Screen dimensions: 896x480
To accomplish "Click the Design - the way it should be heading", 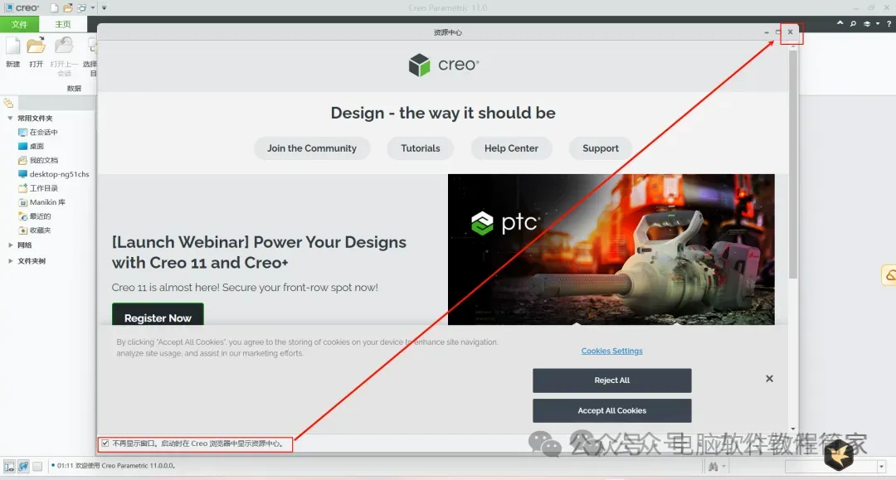I will pyautogui.click(x=443, y=113).
